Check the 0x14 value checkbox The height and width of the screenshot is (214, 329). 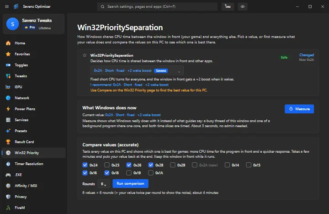[227, 165]
